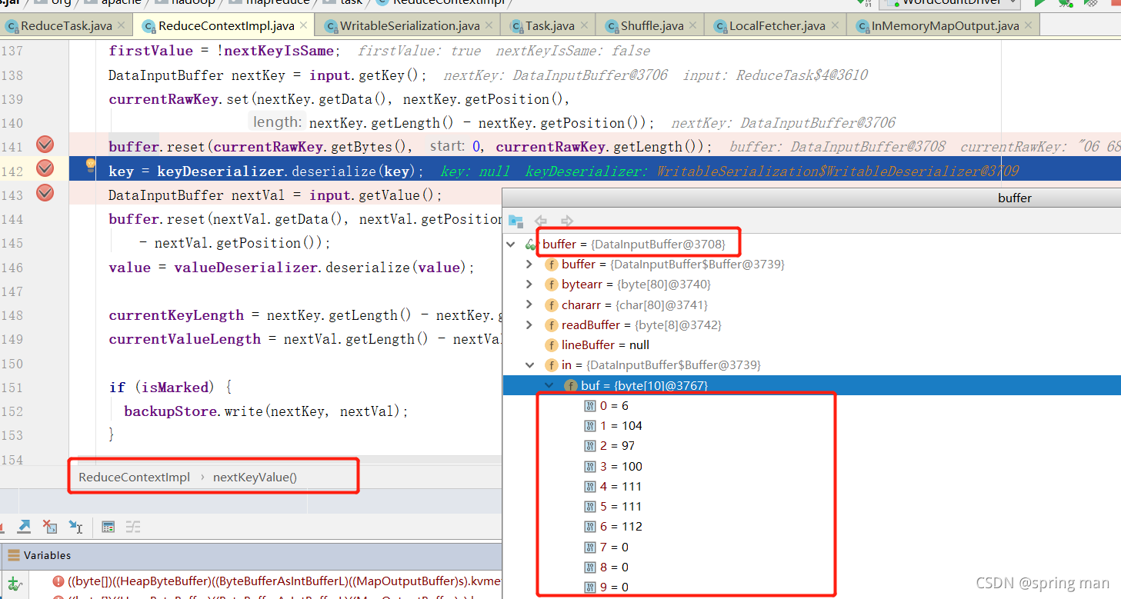Click ReduceContextImpl in the breadcrumb bar

pos(134,477)
